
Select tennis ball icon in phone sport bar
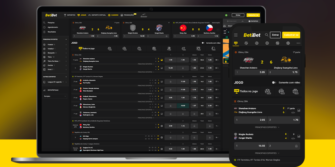coord(277,43)
